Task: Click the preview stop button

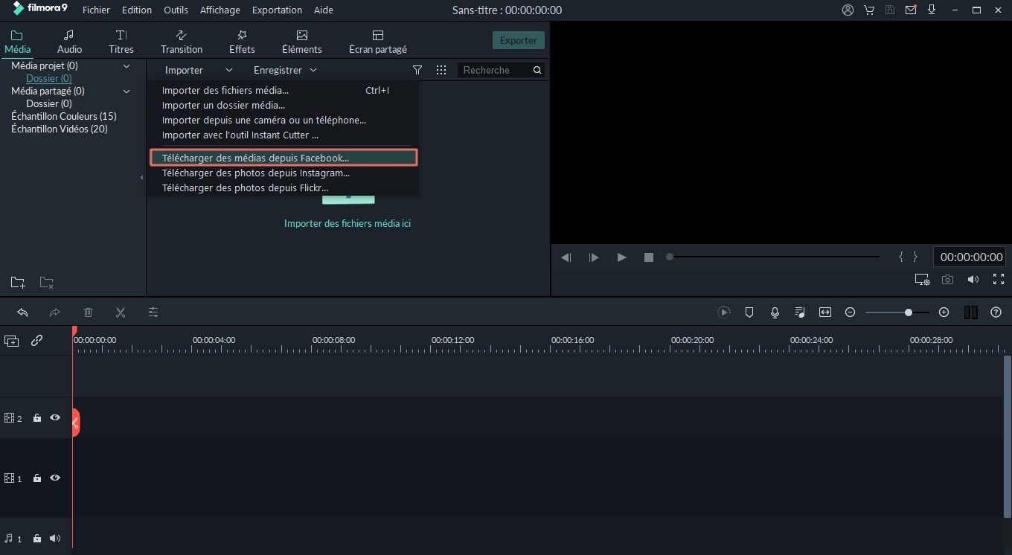Action: click(649, 257)
